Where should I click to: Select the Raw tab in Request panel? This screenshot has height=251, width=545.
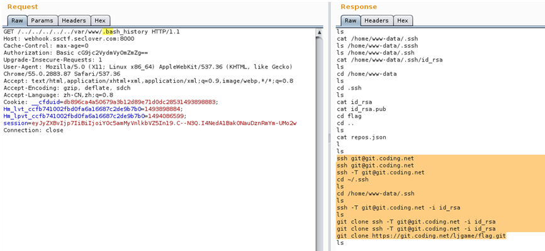[x=17, y=21]
